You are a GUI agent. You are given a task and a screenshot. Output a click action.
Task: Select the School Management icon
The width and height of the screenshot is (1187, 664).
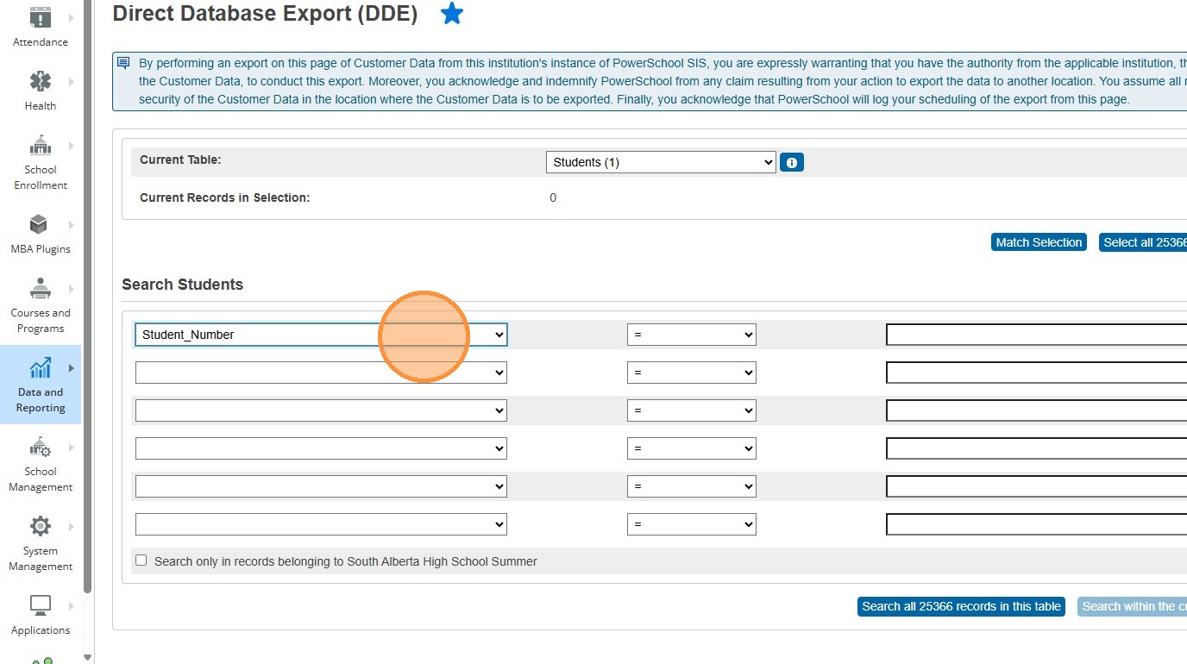[x=40, y=448]
